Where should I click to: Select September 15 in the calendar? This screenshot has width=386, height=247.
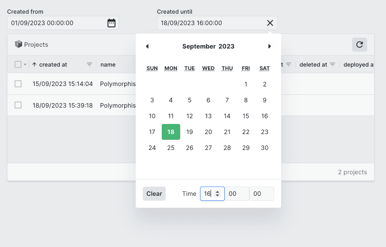point(246,116)
